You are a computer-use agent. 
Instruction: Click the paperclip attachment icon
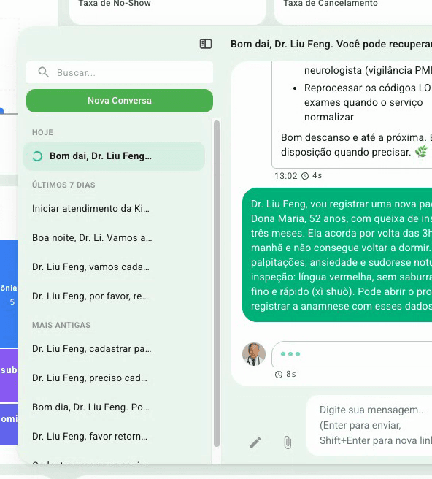[288, 442]
